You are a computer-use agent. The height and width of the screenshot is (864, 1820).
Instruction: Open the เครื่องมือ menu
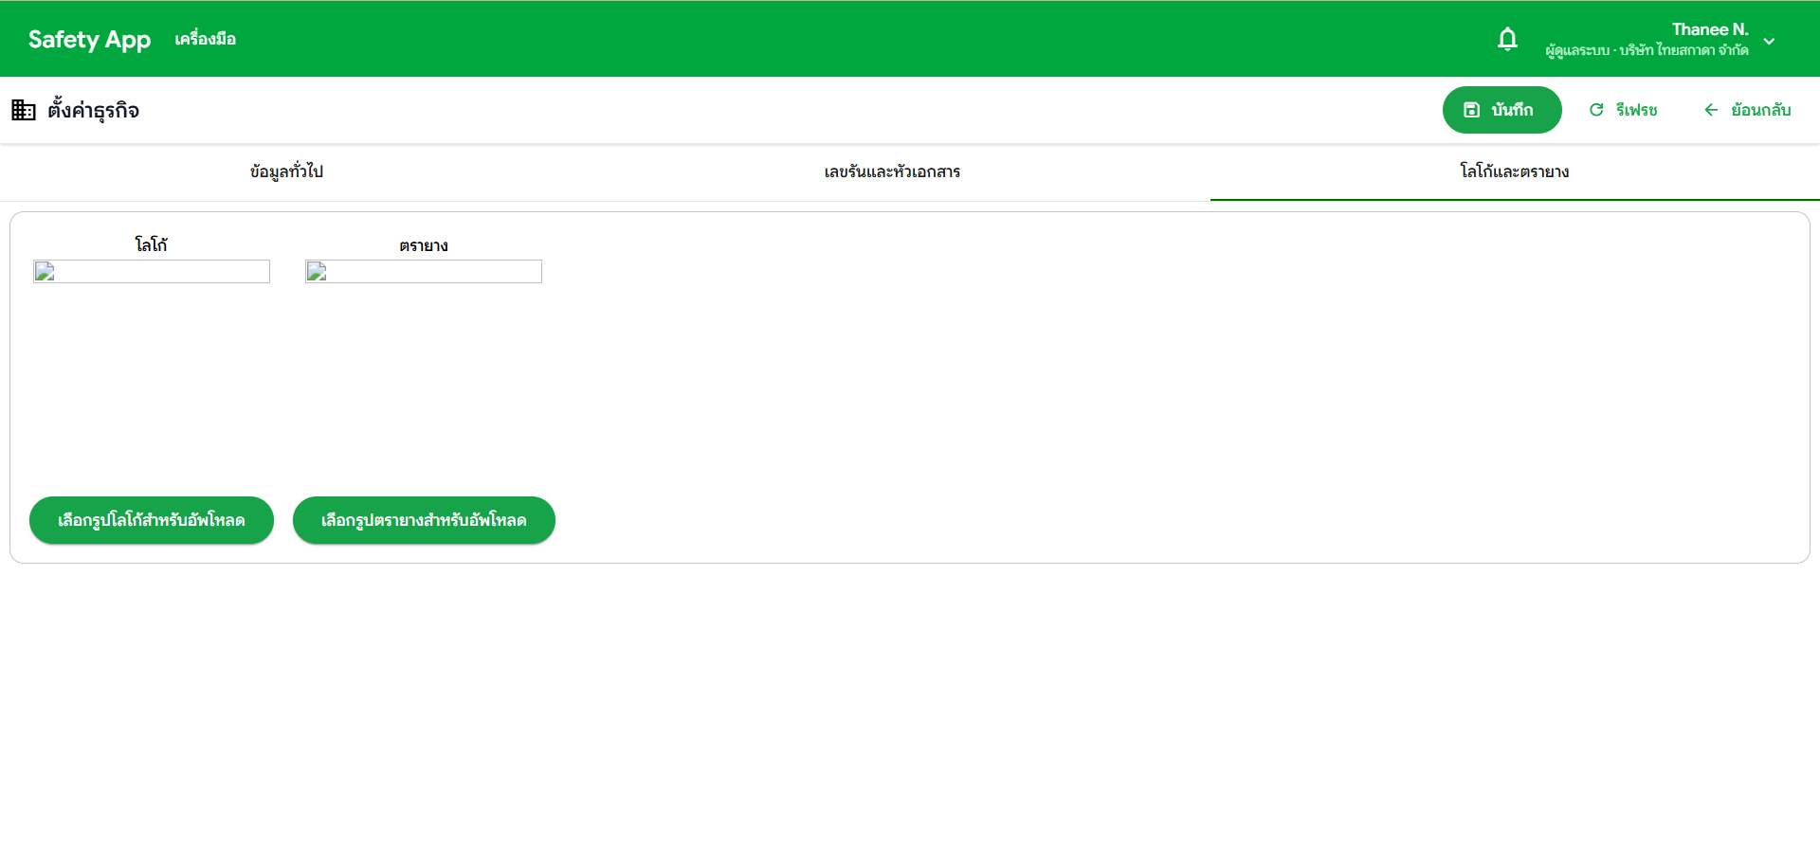tap(206, 39)
